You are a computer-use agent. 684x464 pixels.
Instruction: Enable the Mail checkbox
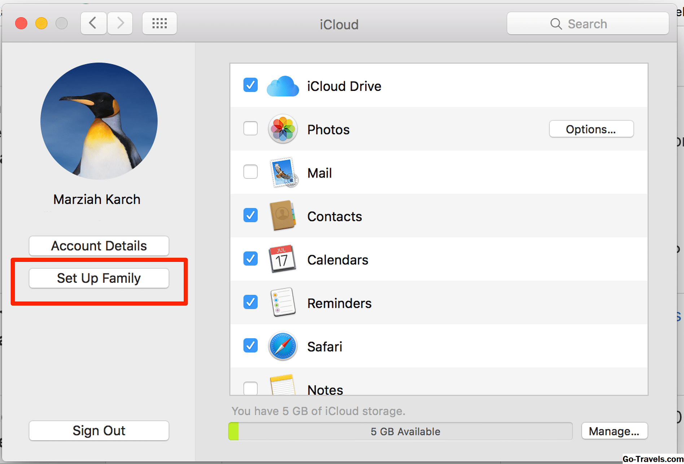(250, 172)
